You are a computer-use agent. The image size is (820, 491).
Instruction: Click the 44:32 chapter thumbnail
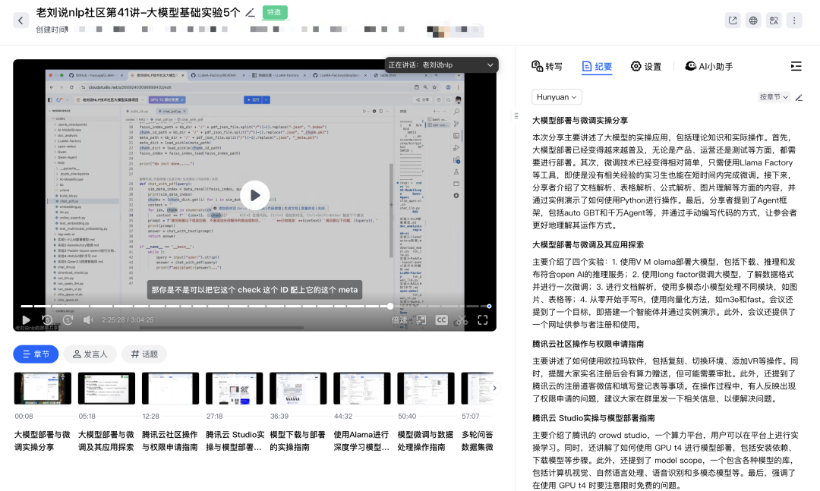coord(362,388)
